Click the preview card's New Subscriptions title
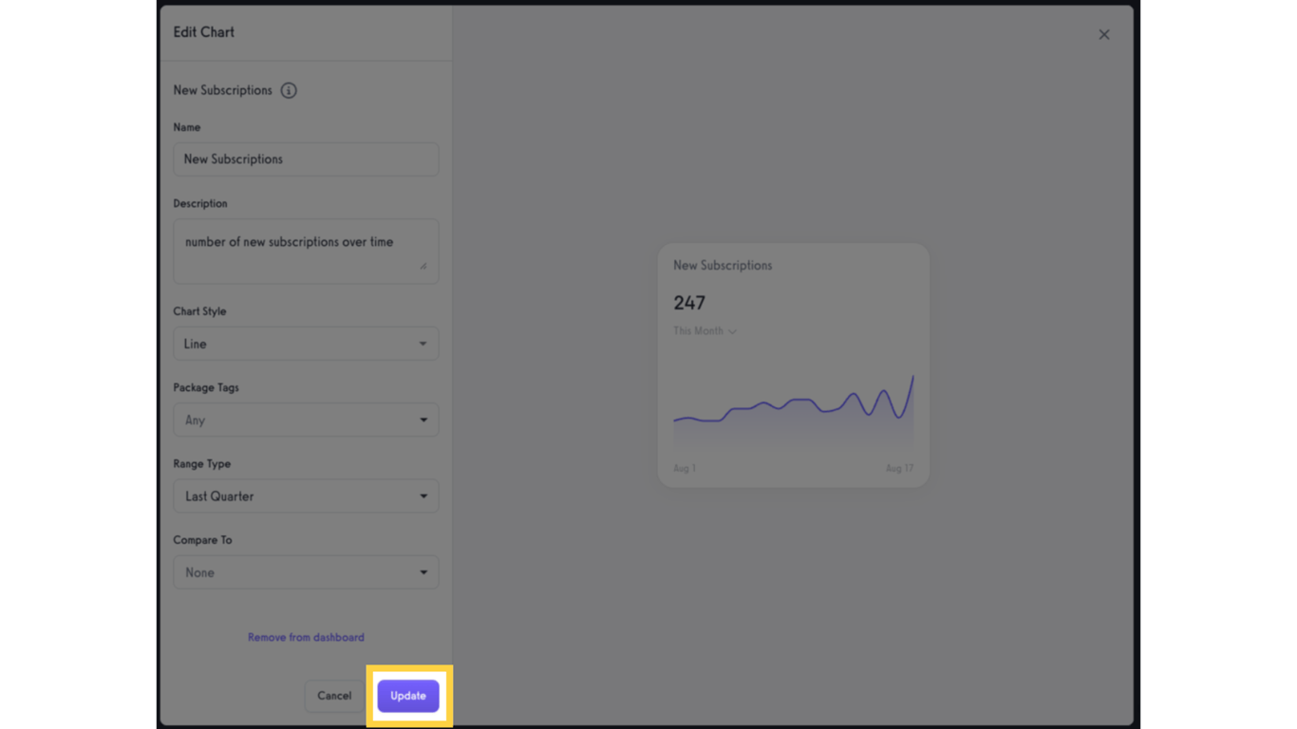 [723, 266]
